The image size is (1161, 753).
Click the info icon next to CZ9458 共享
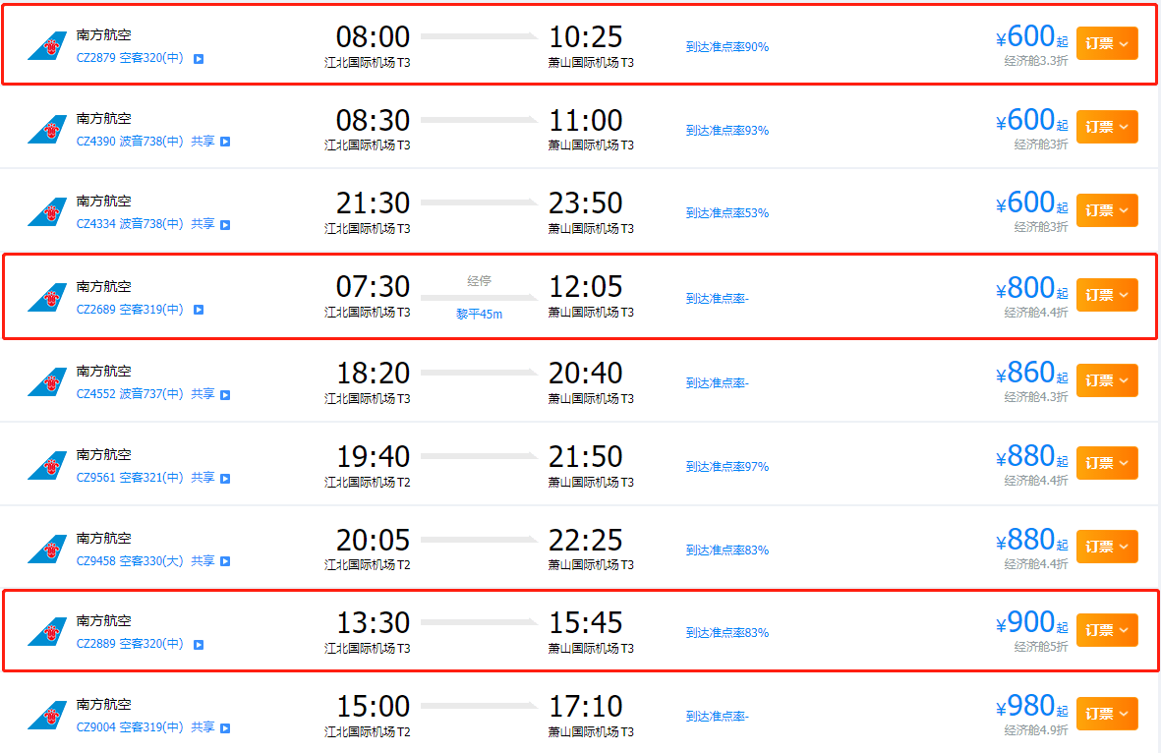coord(225,561)
